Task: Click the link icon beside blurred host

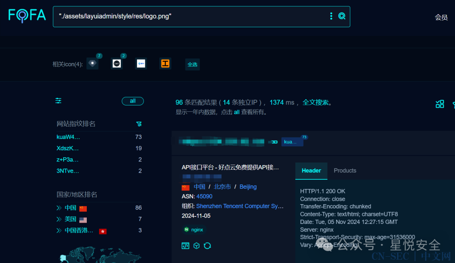Action: (274, 142)
